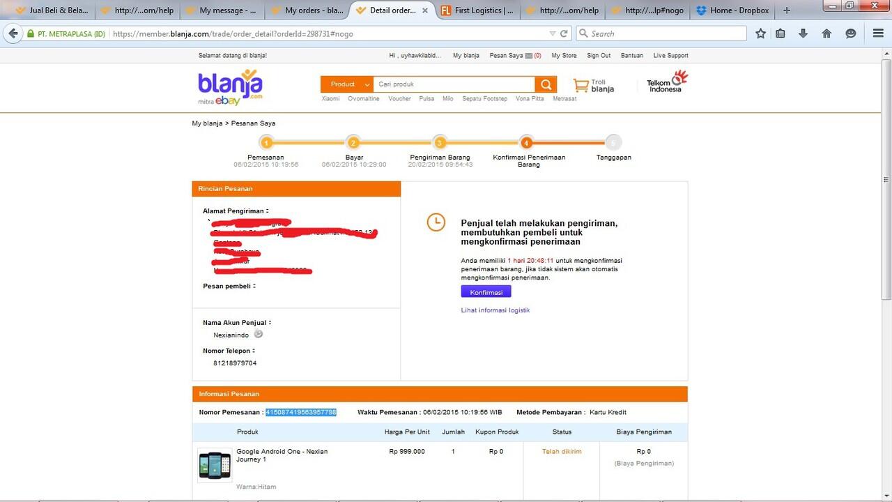Open Lihat informasi logistik link
The image size is (892, 502).
(495, 310)
